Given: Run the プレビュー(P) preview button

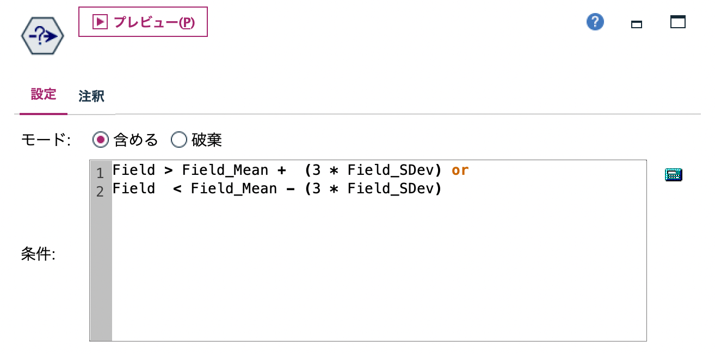Looking at the screenshot, I should pos(143,22).
